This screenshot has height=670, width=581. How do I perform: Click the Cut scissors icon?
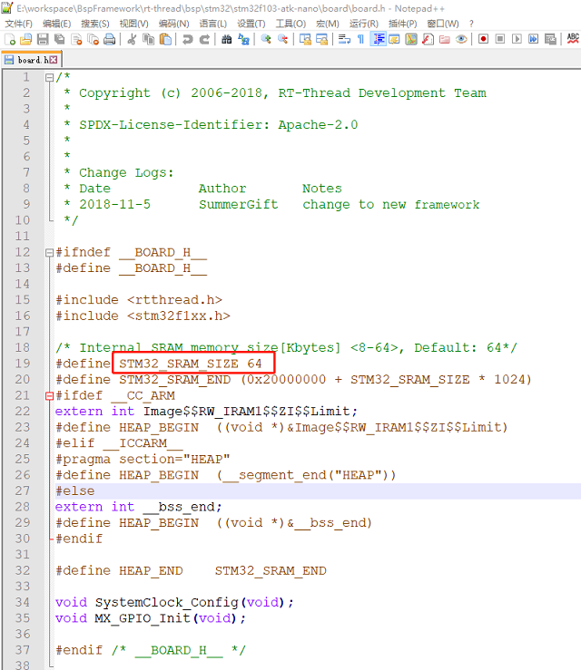pyautogui.click(x=132, y=40)
